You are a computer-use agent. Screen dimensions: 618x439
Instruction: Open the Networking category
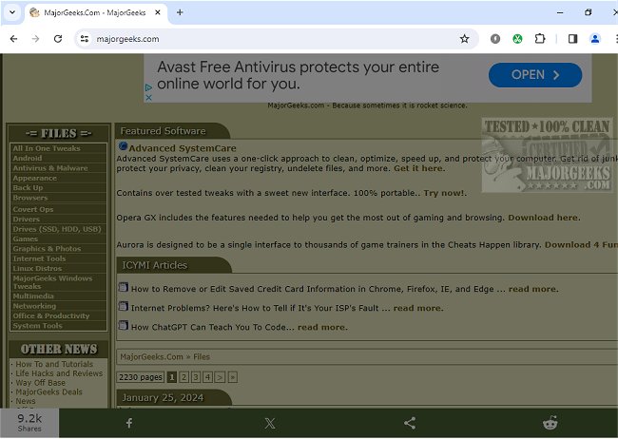[x=34, y=306]
